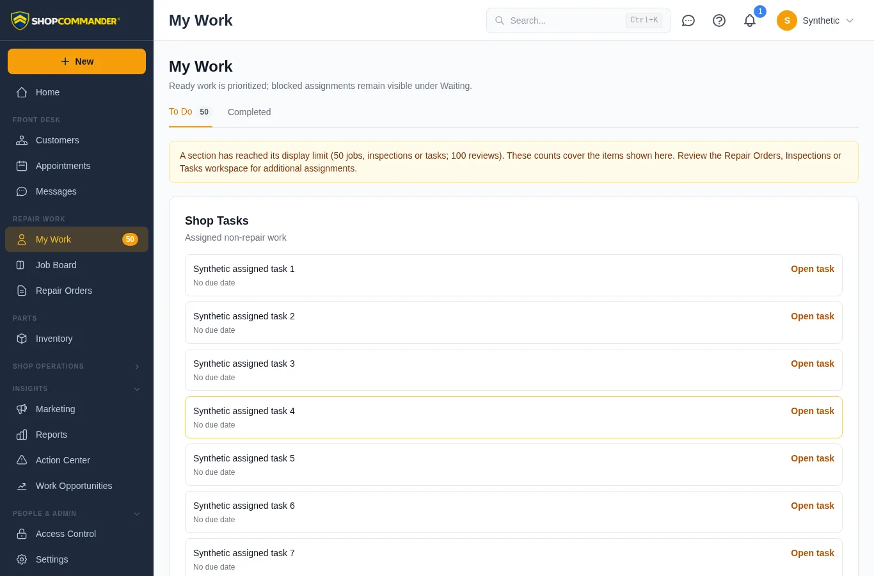Switch to the Completed tab

(249, 112)
